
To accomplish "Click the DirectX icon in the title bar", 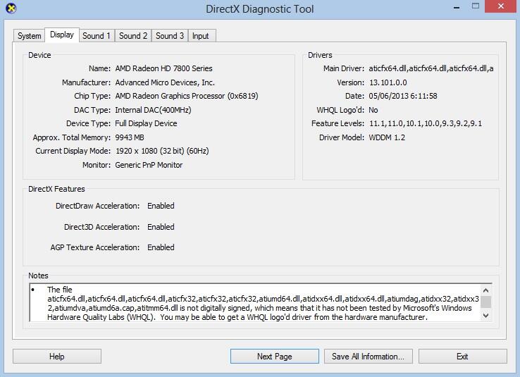I will [x=11, y=8].
